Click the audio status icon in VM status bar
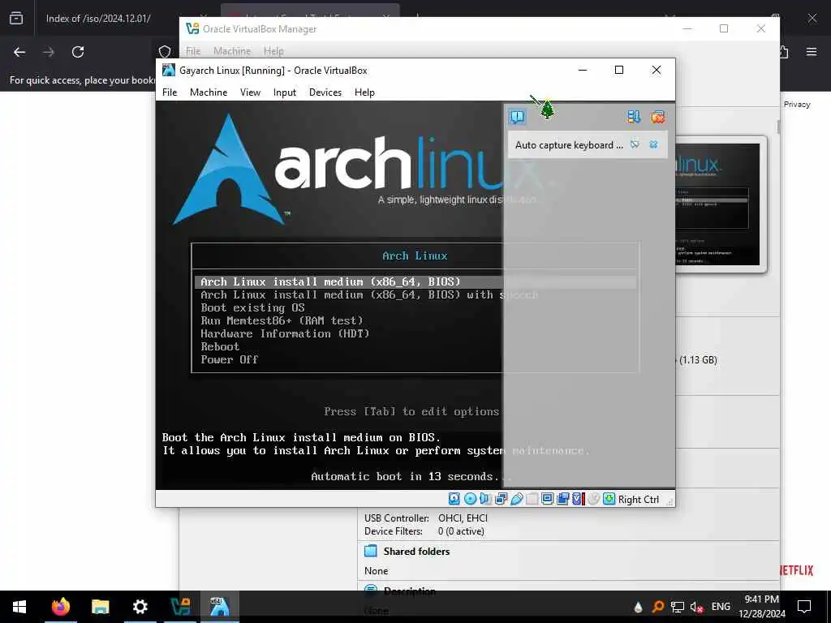This screenshot has width=831, height=623. 485,499
